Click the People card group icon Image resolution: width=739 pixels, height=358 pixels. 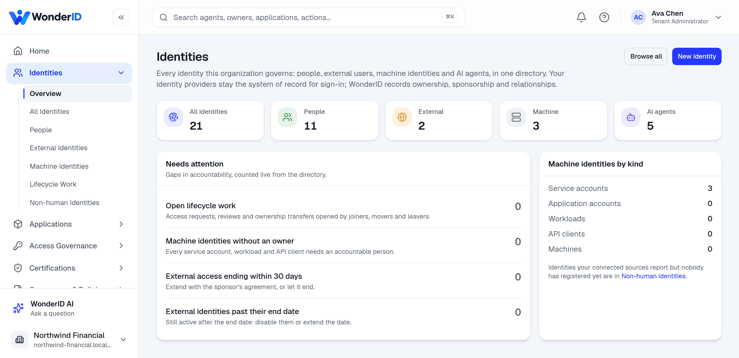[x=287, y=117]
